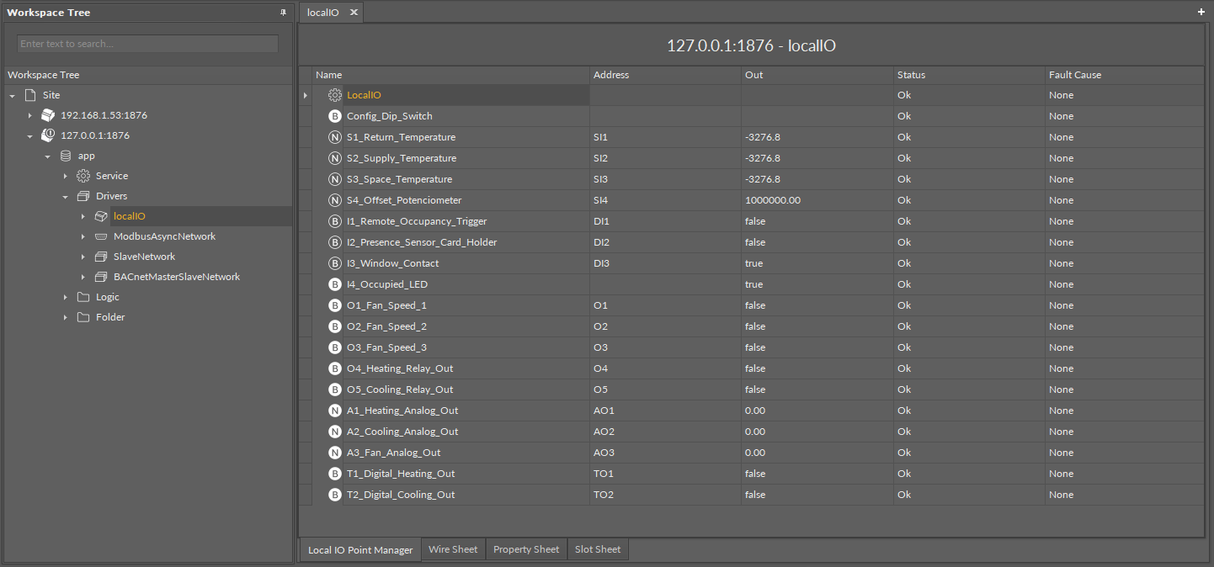Click the device icon next to 192.168.1.53:1876
Image resolution: width=1214 pixels, height=567 pixels.
point(48,115)
